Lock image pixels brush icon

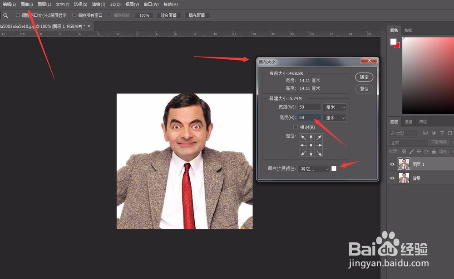pos(411,151)
